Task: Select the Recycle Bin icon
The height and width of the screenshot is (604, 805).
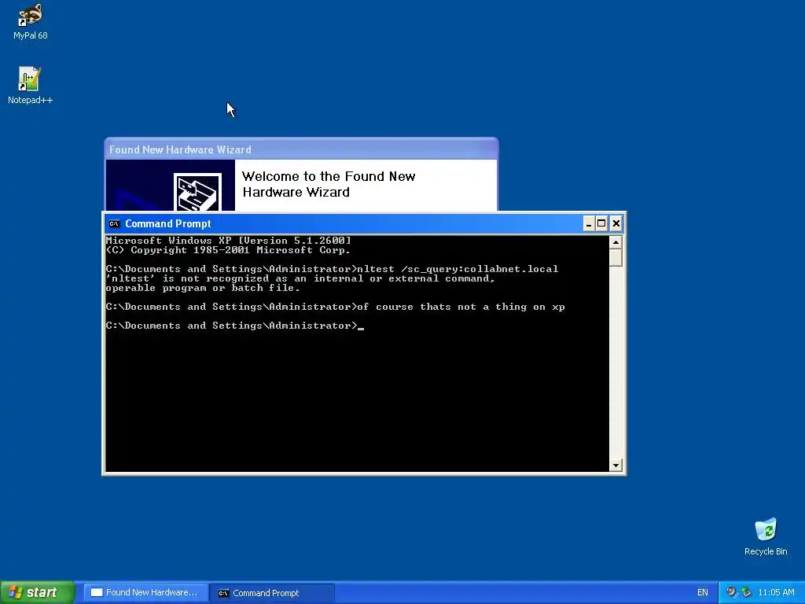Action: (x=766, y=536)
